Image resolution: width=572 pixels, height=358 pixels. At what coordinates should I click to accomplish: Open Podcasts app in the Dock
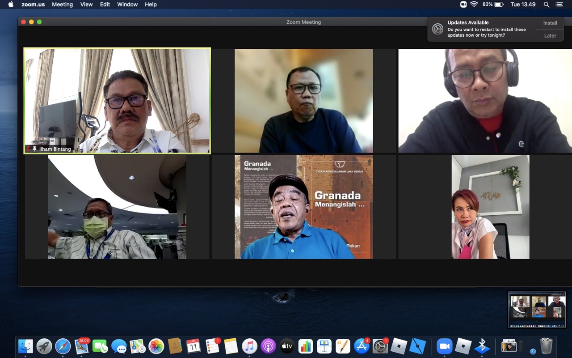[x=268, y=346]
